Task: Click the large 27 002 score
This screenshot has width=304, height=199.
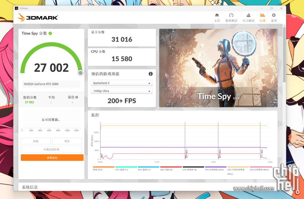Action: click(x=51, y=68)
